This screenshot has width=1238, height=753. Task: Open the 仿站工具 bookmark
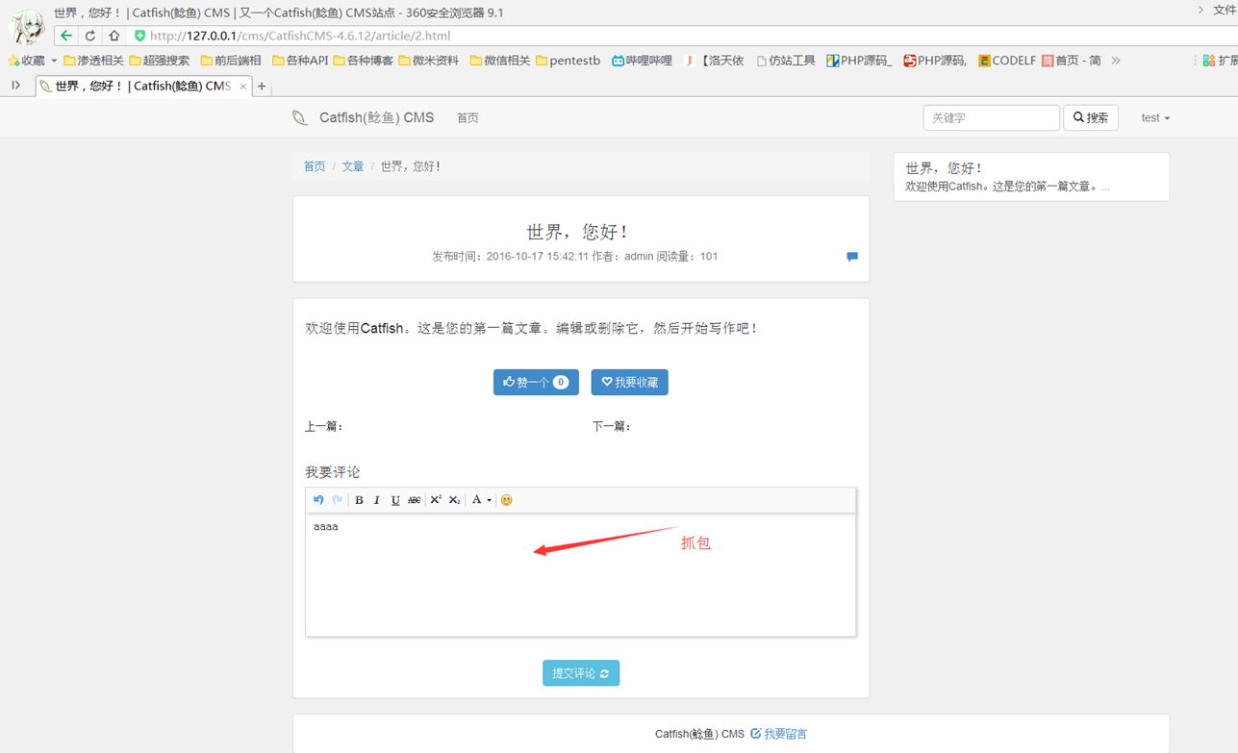[x=785, y=61]
